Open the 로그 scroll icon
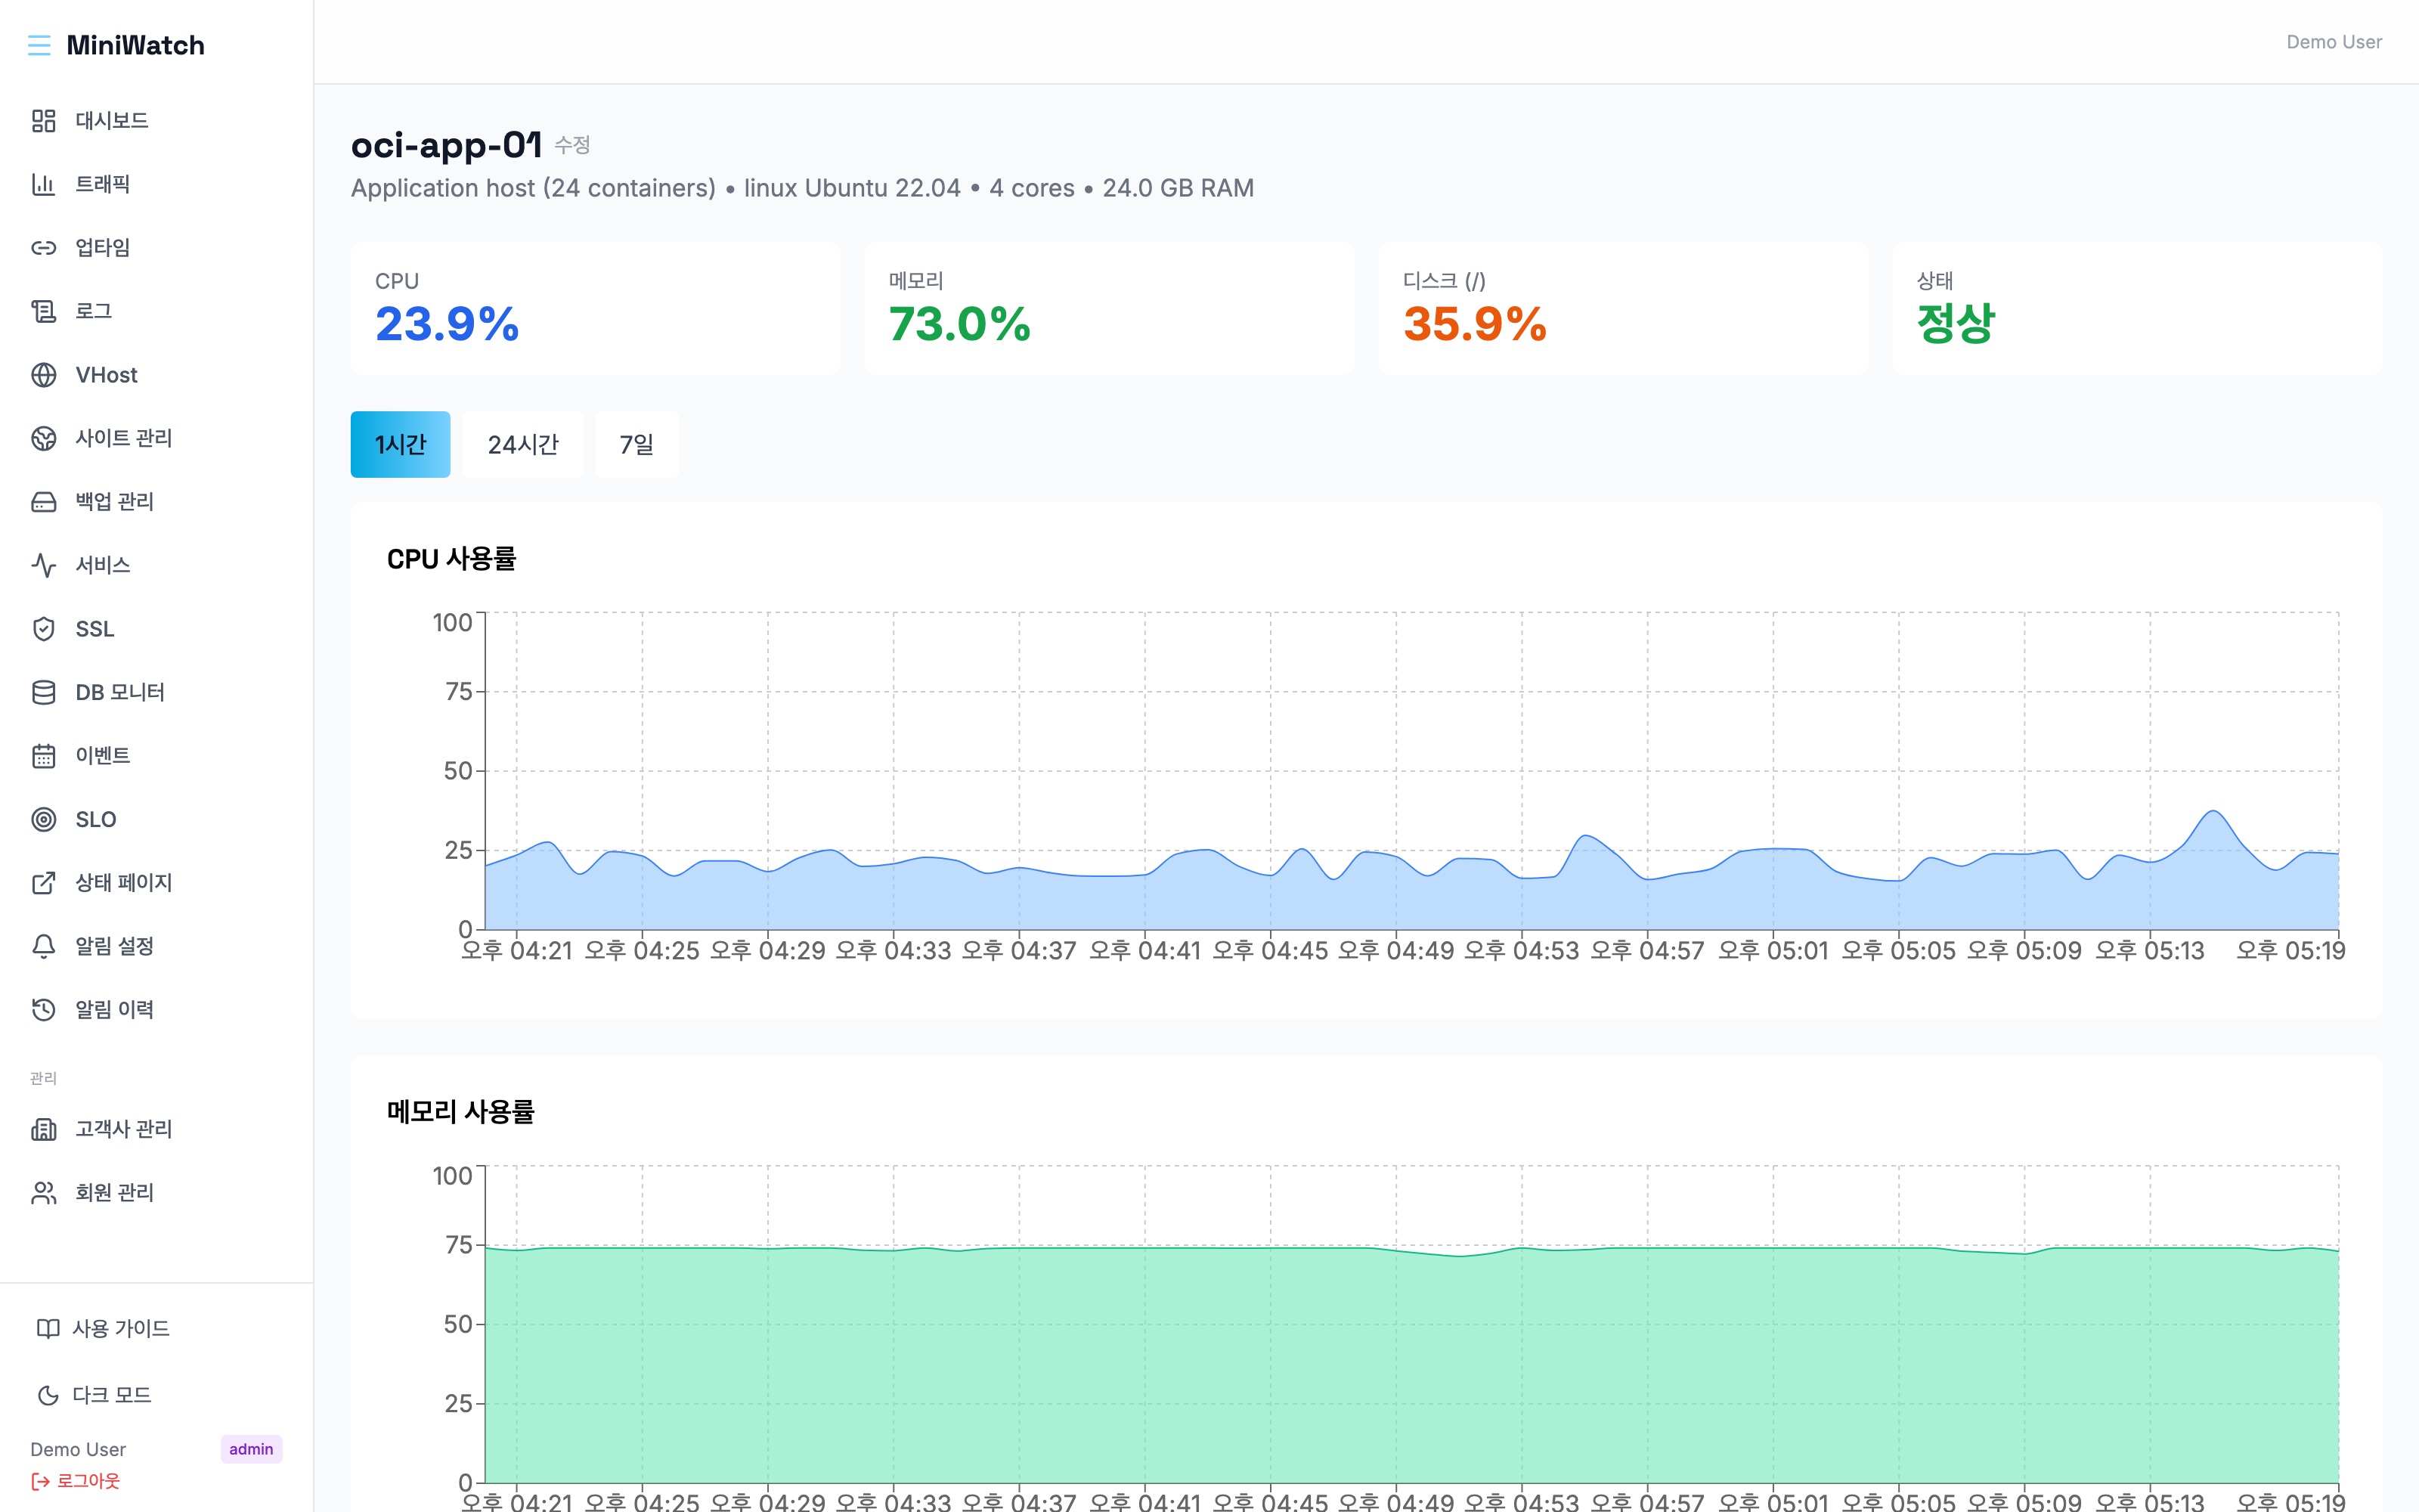The width and height of the screenshot is (2419, 1512). (x=43, y=311)
